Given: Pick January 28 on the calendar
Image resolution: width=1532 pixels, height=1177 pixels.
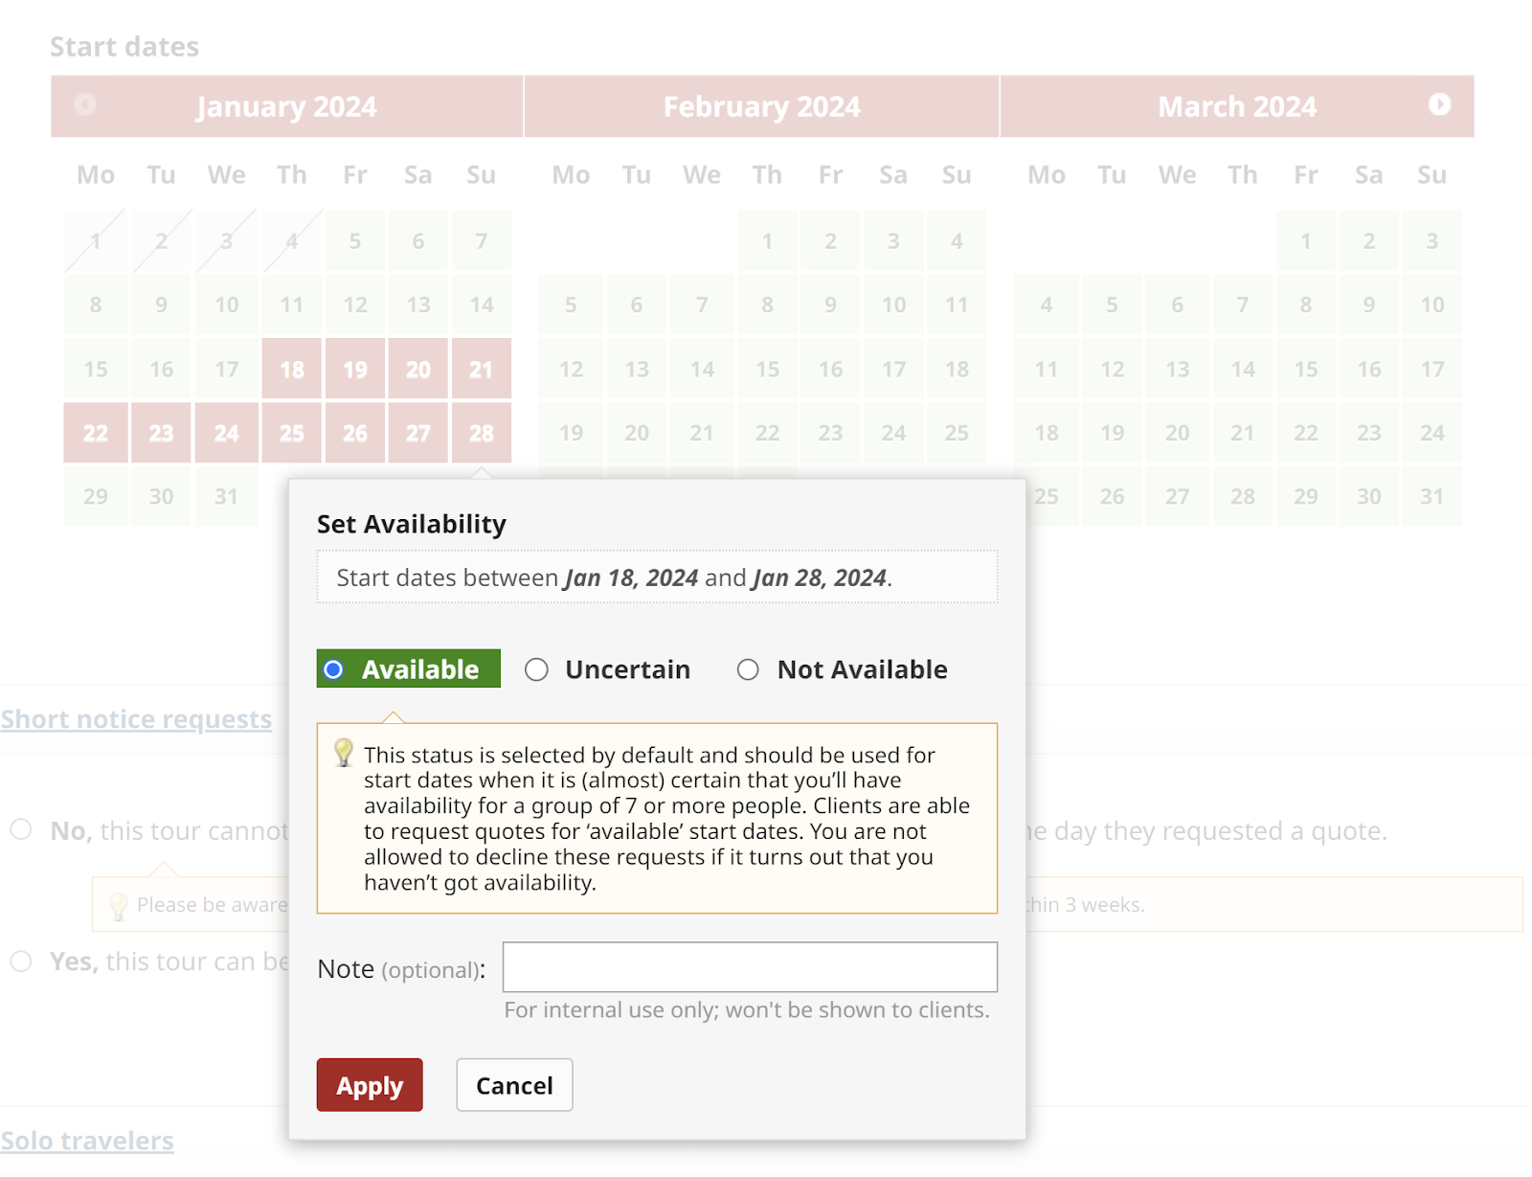Looking at the screenshot, I should 481,433.
